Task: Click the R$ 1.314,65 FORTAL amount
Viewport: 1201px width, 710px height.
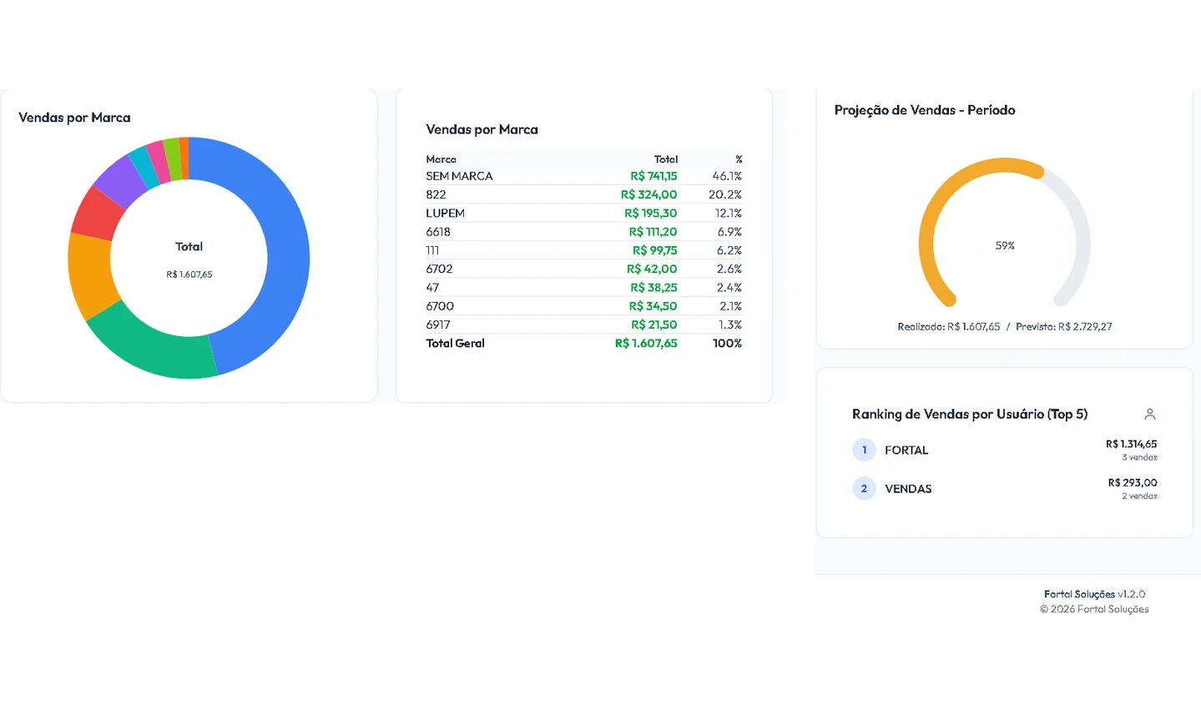Action: pyautogui.click(x=1131, y=444)
